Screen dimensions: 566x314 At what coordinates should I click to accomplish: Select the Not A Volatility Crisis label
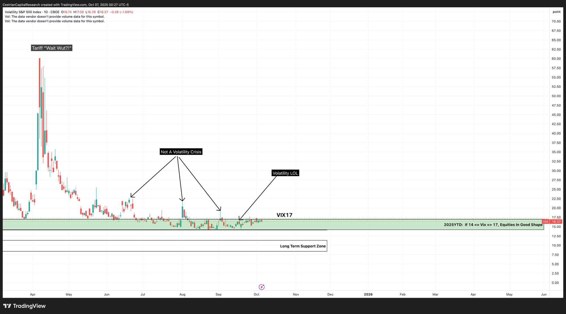181,152
